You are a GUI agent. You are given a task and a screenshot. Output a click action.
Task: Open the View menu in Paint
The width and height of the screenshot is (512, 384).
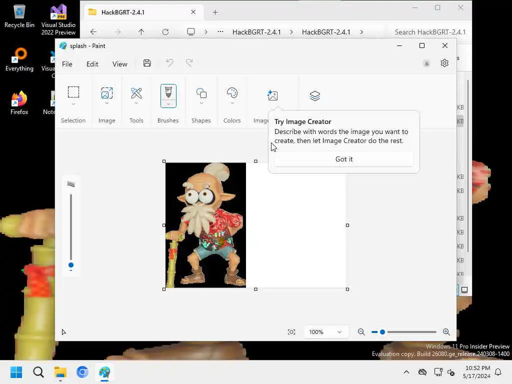click(x=120, y=64)
